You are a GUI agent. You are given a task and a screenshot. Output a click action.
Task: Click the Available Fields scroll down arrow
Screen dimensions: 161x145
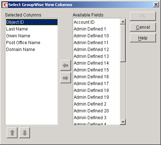click(x=123, y=122)
